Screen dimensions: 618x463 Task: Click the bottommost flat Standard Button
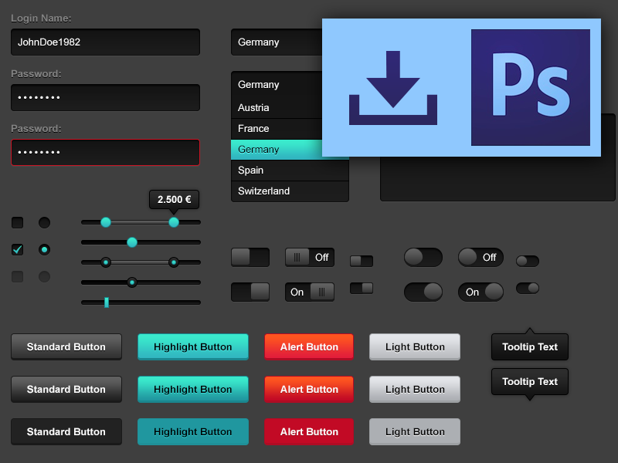[66, 432]
